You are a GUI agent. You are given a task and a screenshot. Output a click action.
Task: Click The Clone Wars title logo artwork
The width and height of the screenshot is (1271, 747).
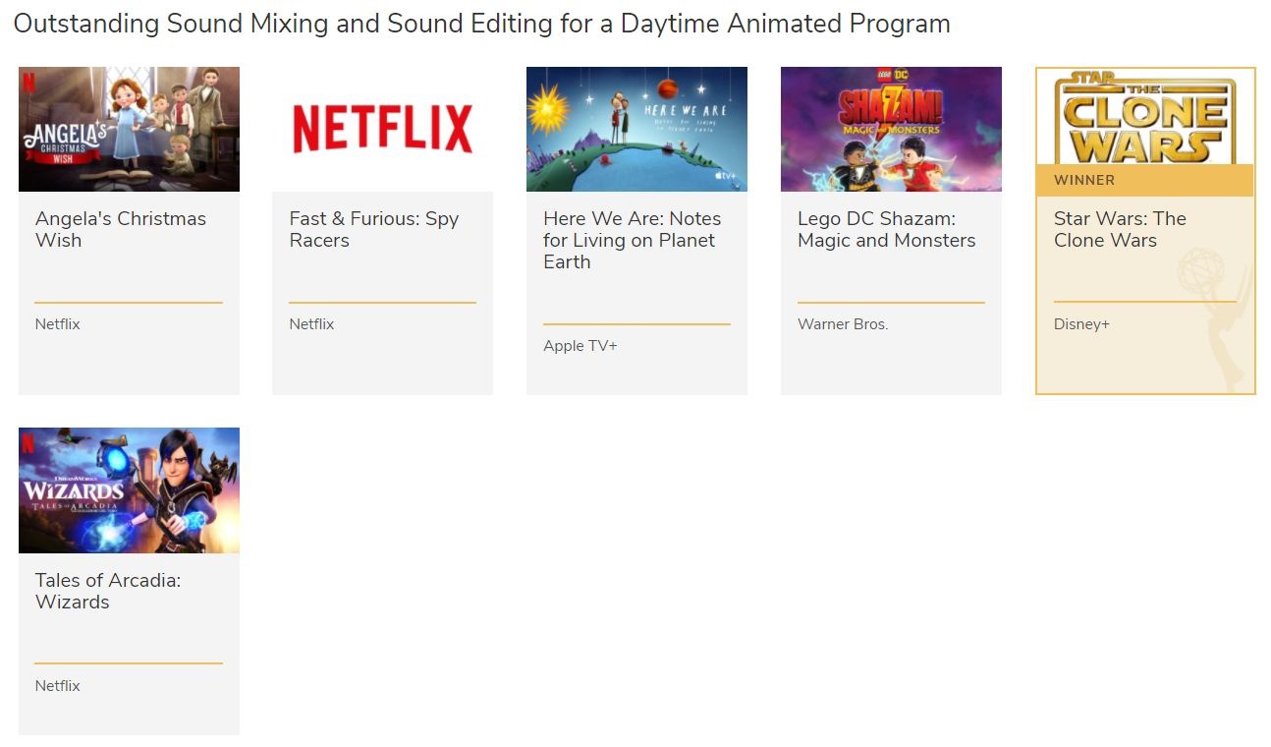(x=1143, y=116)
